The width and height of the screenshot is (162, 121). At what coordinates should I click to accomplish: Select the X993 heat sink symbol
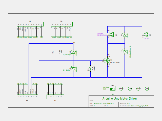click(x=113, y=88)
